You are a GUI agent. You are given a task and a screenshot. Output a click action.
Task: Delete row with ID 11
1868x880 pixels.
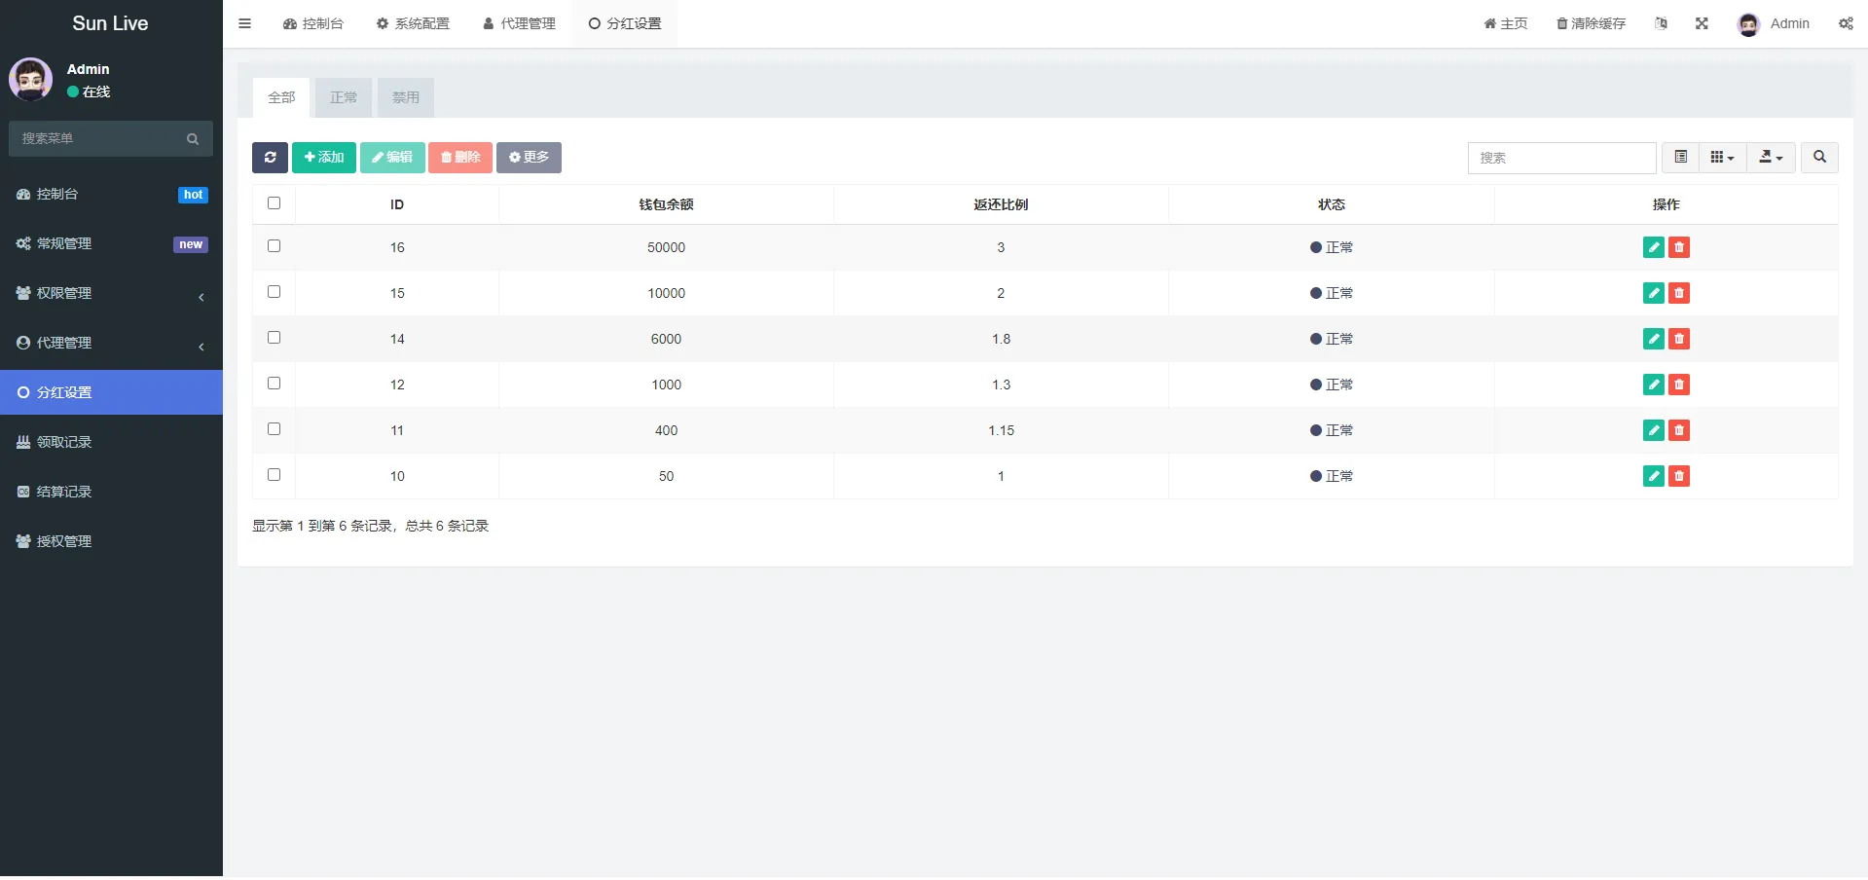point(1678,430)
